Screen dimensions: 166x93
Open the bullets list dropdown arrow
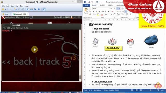[120, 9]
